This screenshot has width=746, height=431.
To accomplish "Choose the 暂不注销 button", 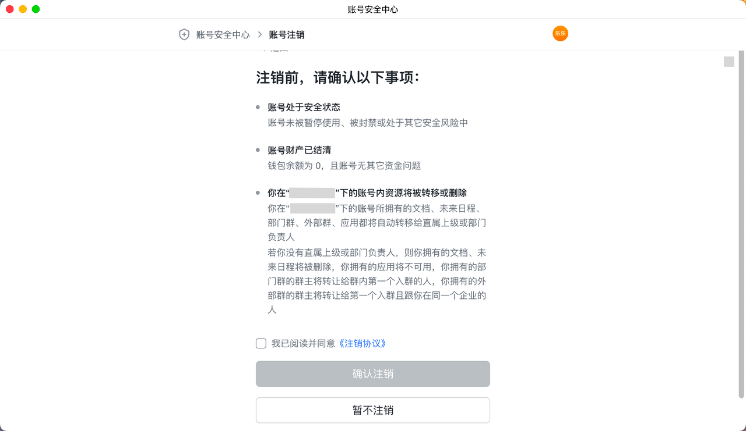I will tap(373, 410).
